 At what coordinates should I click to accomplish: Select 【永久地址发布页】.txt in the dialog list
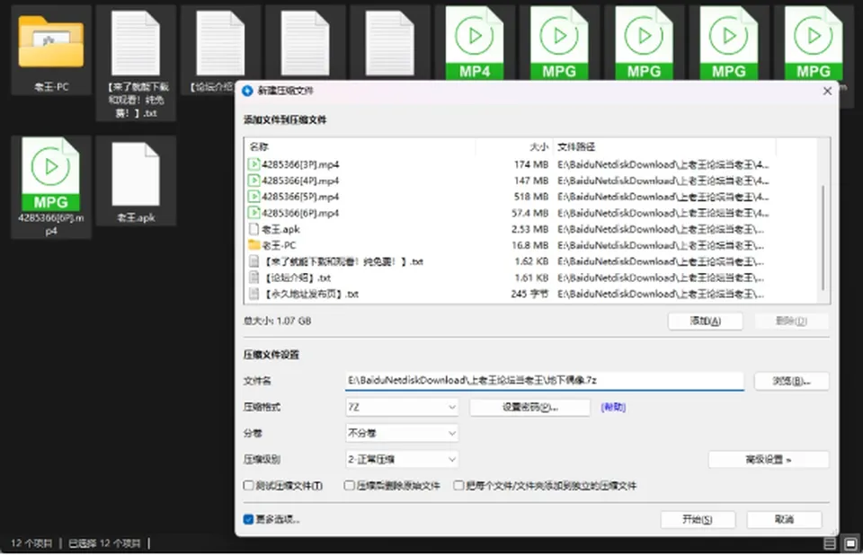point(312,294)
